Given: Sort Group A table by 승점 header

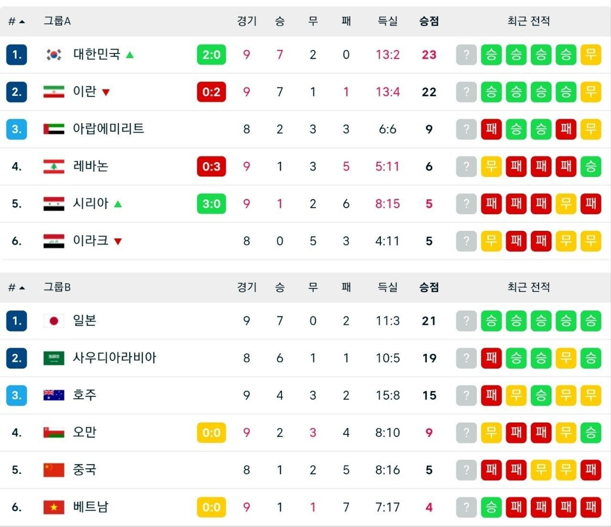Looking at the screenshot, I should coord(429,21).
